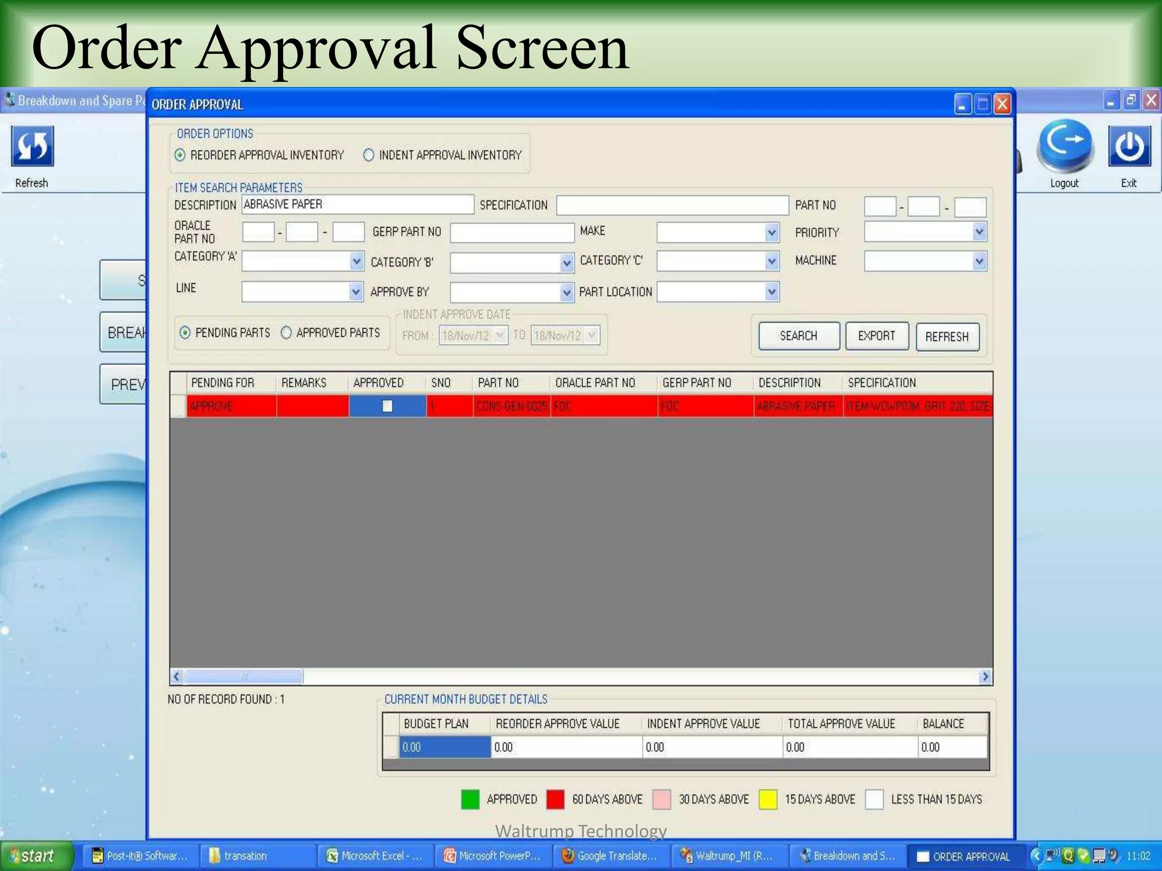The image size is (1162, 871).
Task: Open Microsoft PowerPoint taskbar item
Action: [492, 856]
